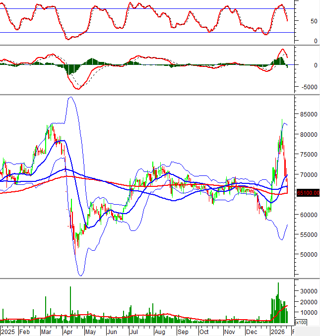Select the Oct label on the time axis

click(x=203, y=331)
